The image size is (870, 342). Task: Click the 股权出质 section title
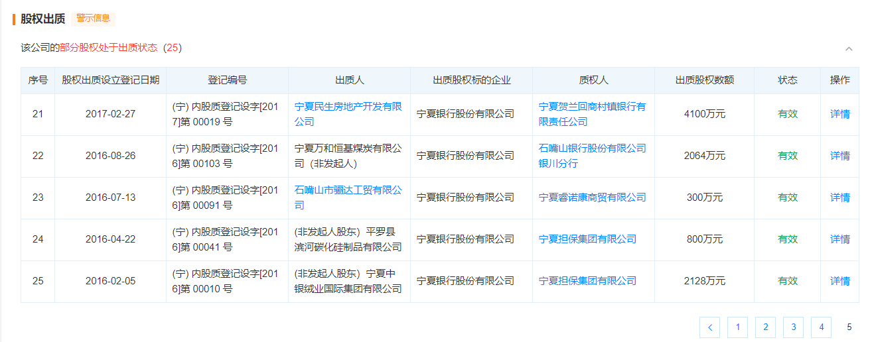click(42, 19)
